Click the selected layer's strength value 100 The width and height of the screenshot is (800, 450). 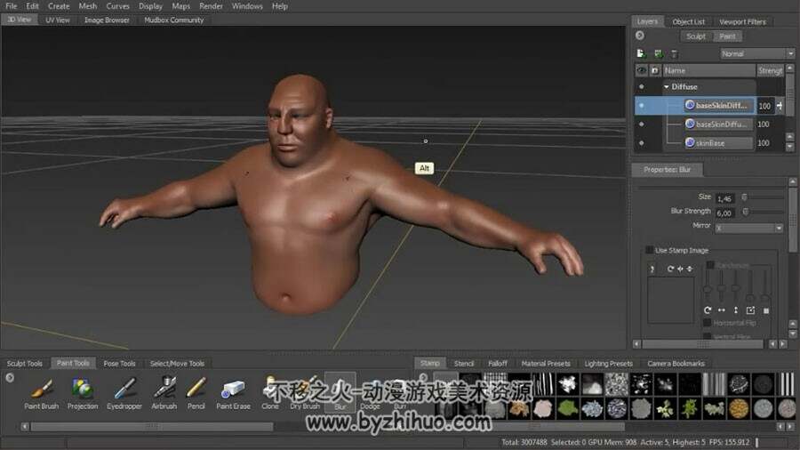click(x=764, y=106)
